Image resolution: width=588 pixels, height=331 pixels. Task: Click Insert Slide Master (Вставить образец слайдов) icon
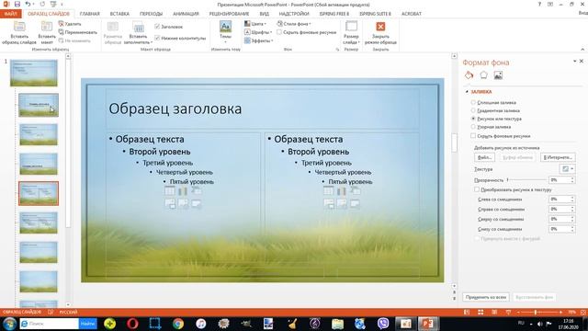[19, 27]
